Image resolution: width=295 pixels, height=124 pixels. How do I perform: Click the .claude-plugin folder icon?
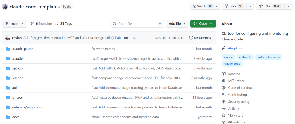[x=8, y=49]
